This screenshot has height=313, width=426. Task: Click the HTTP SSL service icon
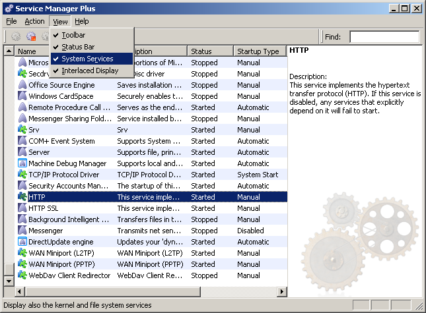coord(22,208)
